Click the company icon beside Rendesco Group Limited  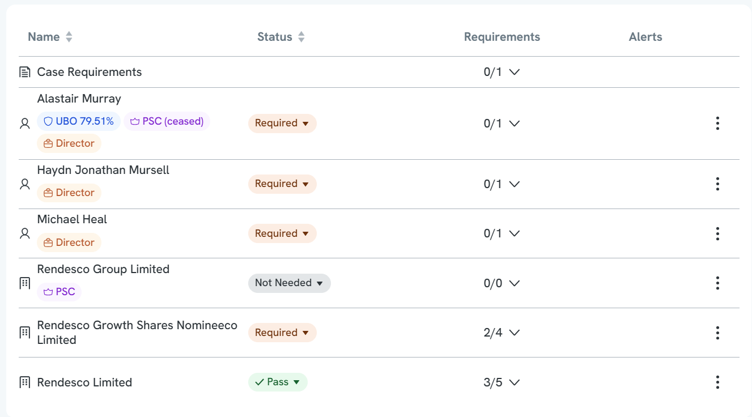[x=24, y=283]
